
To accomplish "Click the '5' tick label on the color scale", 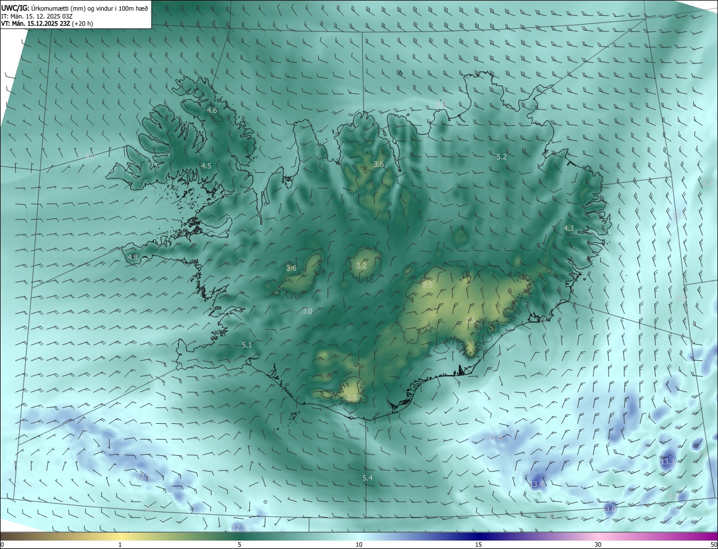I will point(240,545).
